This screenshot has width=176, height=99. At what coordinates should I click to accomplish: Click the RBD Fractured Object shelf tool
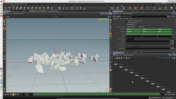point(136,8)
